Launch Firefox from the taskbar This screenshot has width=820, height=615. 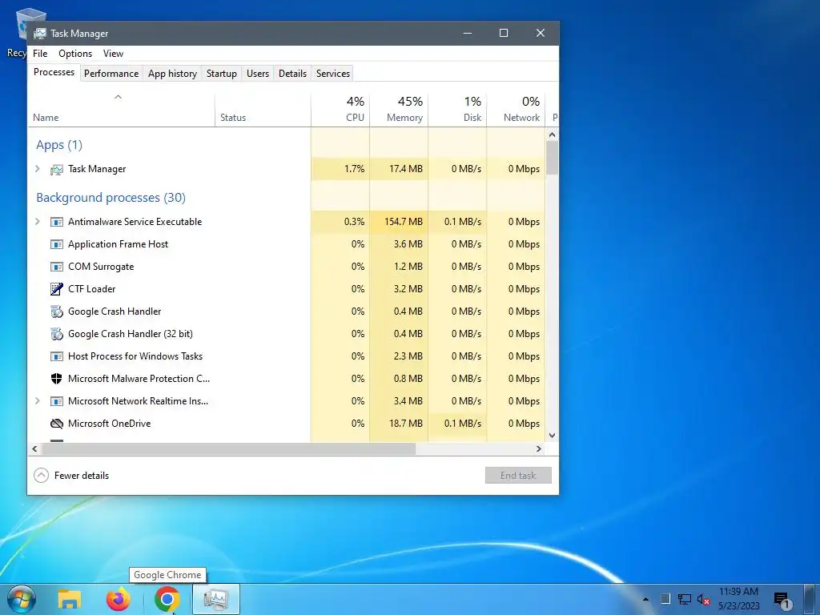[119, 599]
